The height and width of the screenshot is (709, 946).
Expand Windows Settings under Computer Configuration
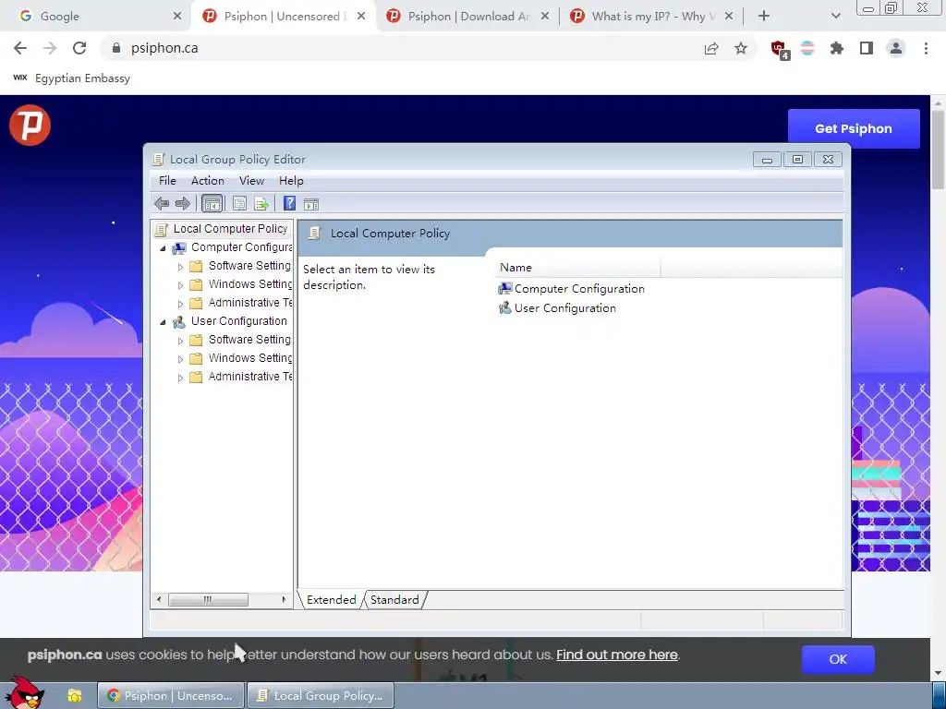[180, 285]
